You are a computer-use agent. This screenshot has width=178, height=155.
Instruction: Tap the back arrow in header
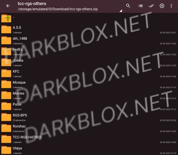[x=8, y=6]
